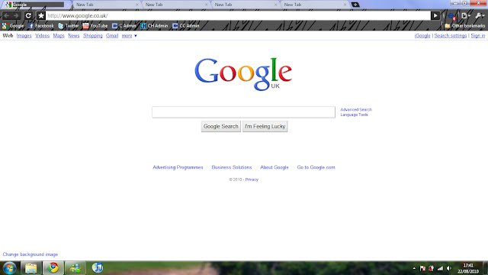Open the CH Admin bookmark
This screenshot has width=488, height=275.
tap(154, 26)
